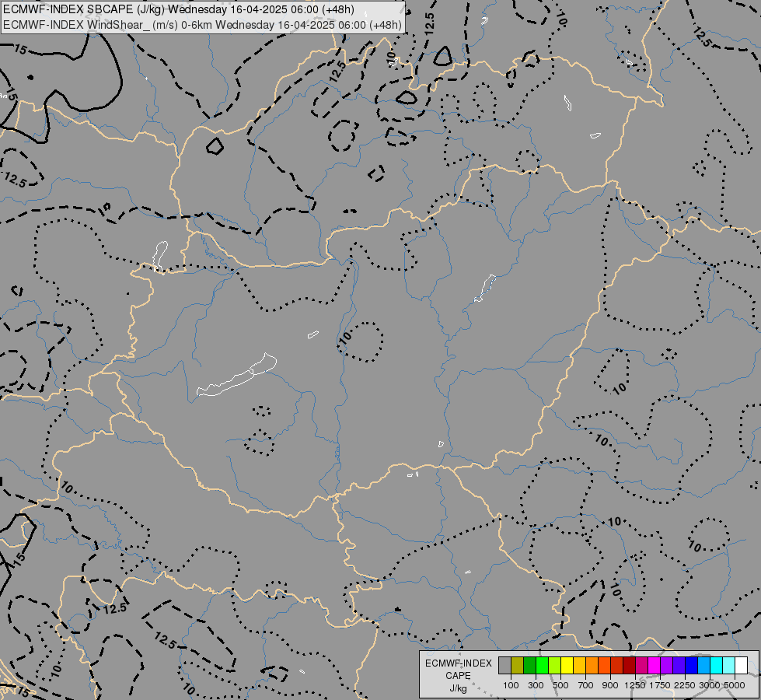The height and width of the screenshot is (700, 761).
Task: Click the '300' legend value
Action: [536, 685]
